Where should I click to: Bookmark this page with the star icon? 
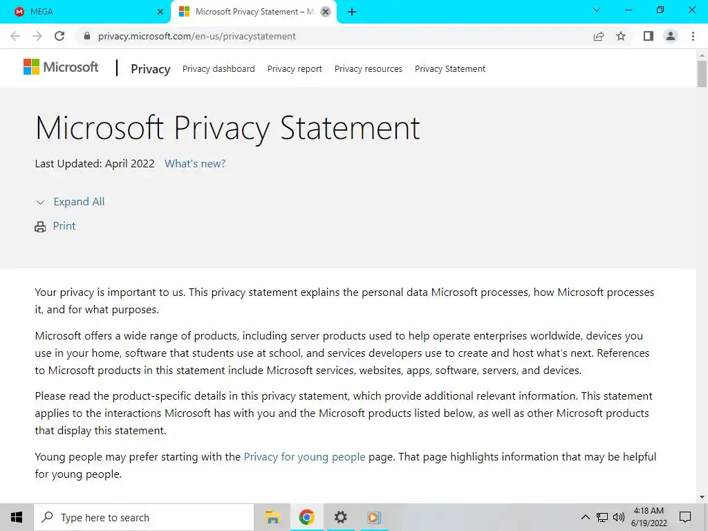[621, 36]
